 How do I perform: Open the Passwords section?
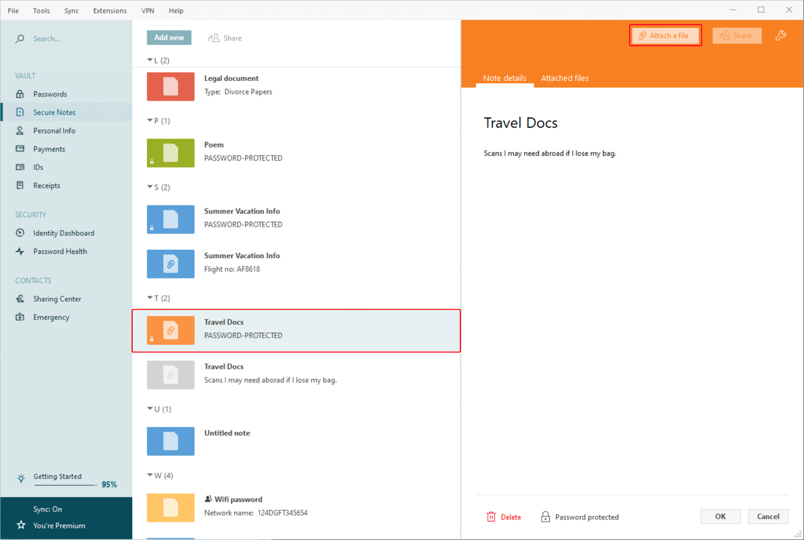click(x=49, y=94)
